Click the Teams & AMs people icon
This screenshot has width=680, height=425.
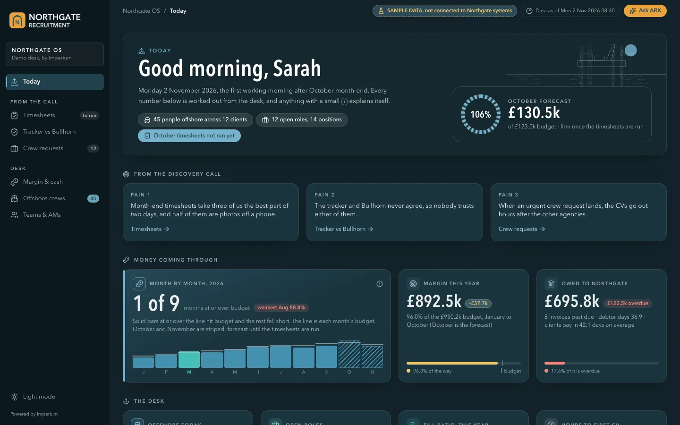pos(15,215)
